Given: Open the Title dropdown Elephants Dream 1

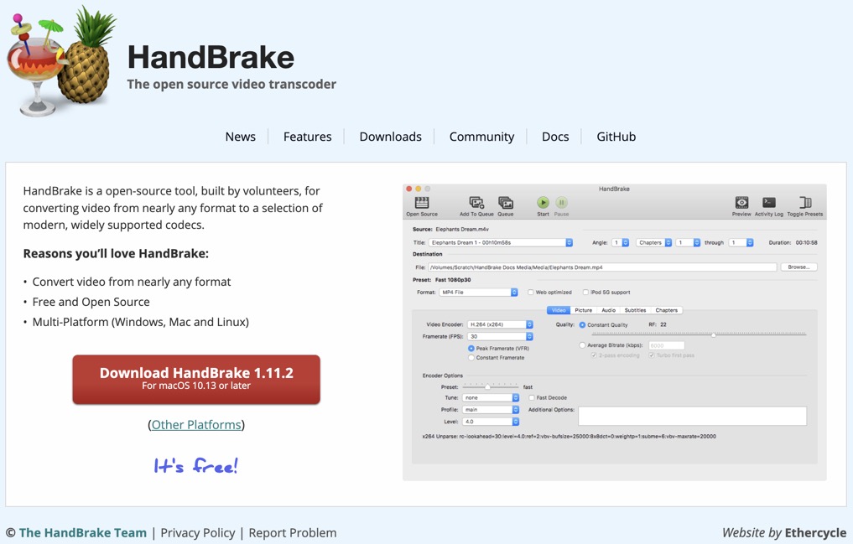Looking at the screenshot, I should pos(501,243).
